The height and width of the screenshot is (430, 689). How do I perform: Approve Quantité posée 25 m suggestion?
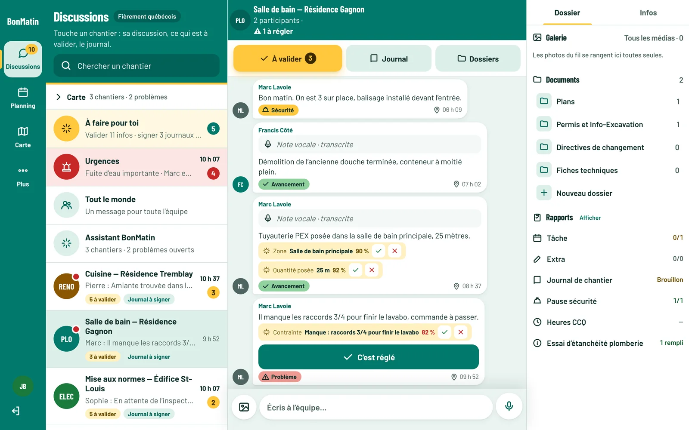pos(356,270)
